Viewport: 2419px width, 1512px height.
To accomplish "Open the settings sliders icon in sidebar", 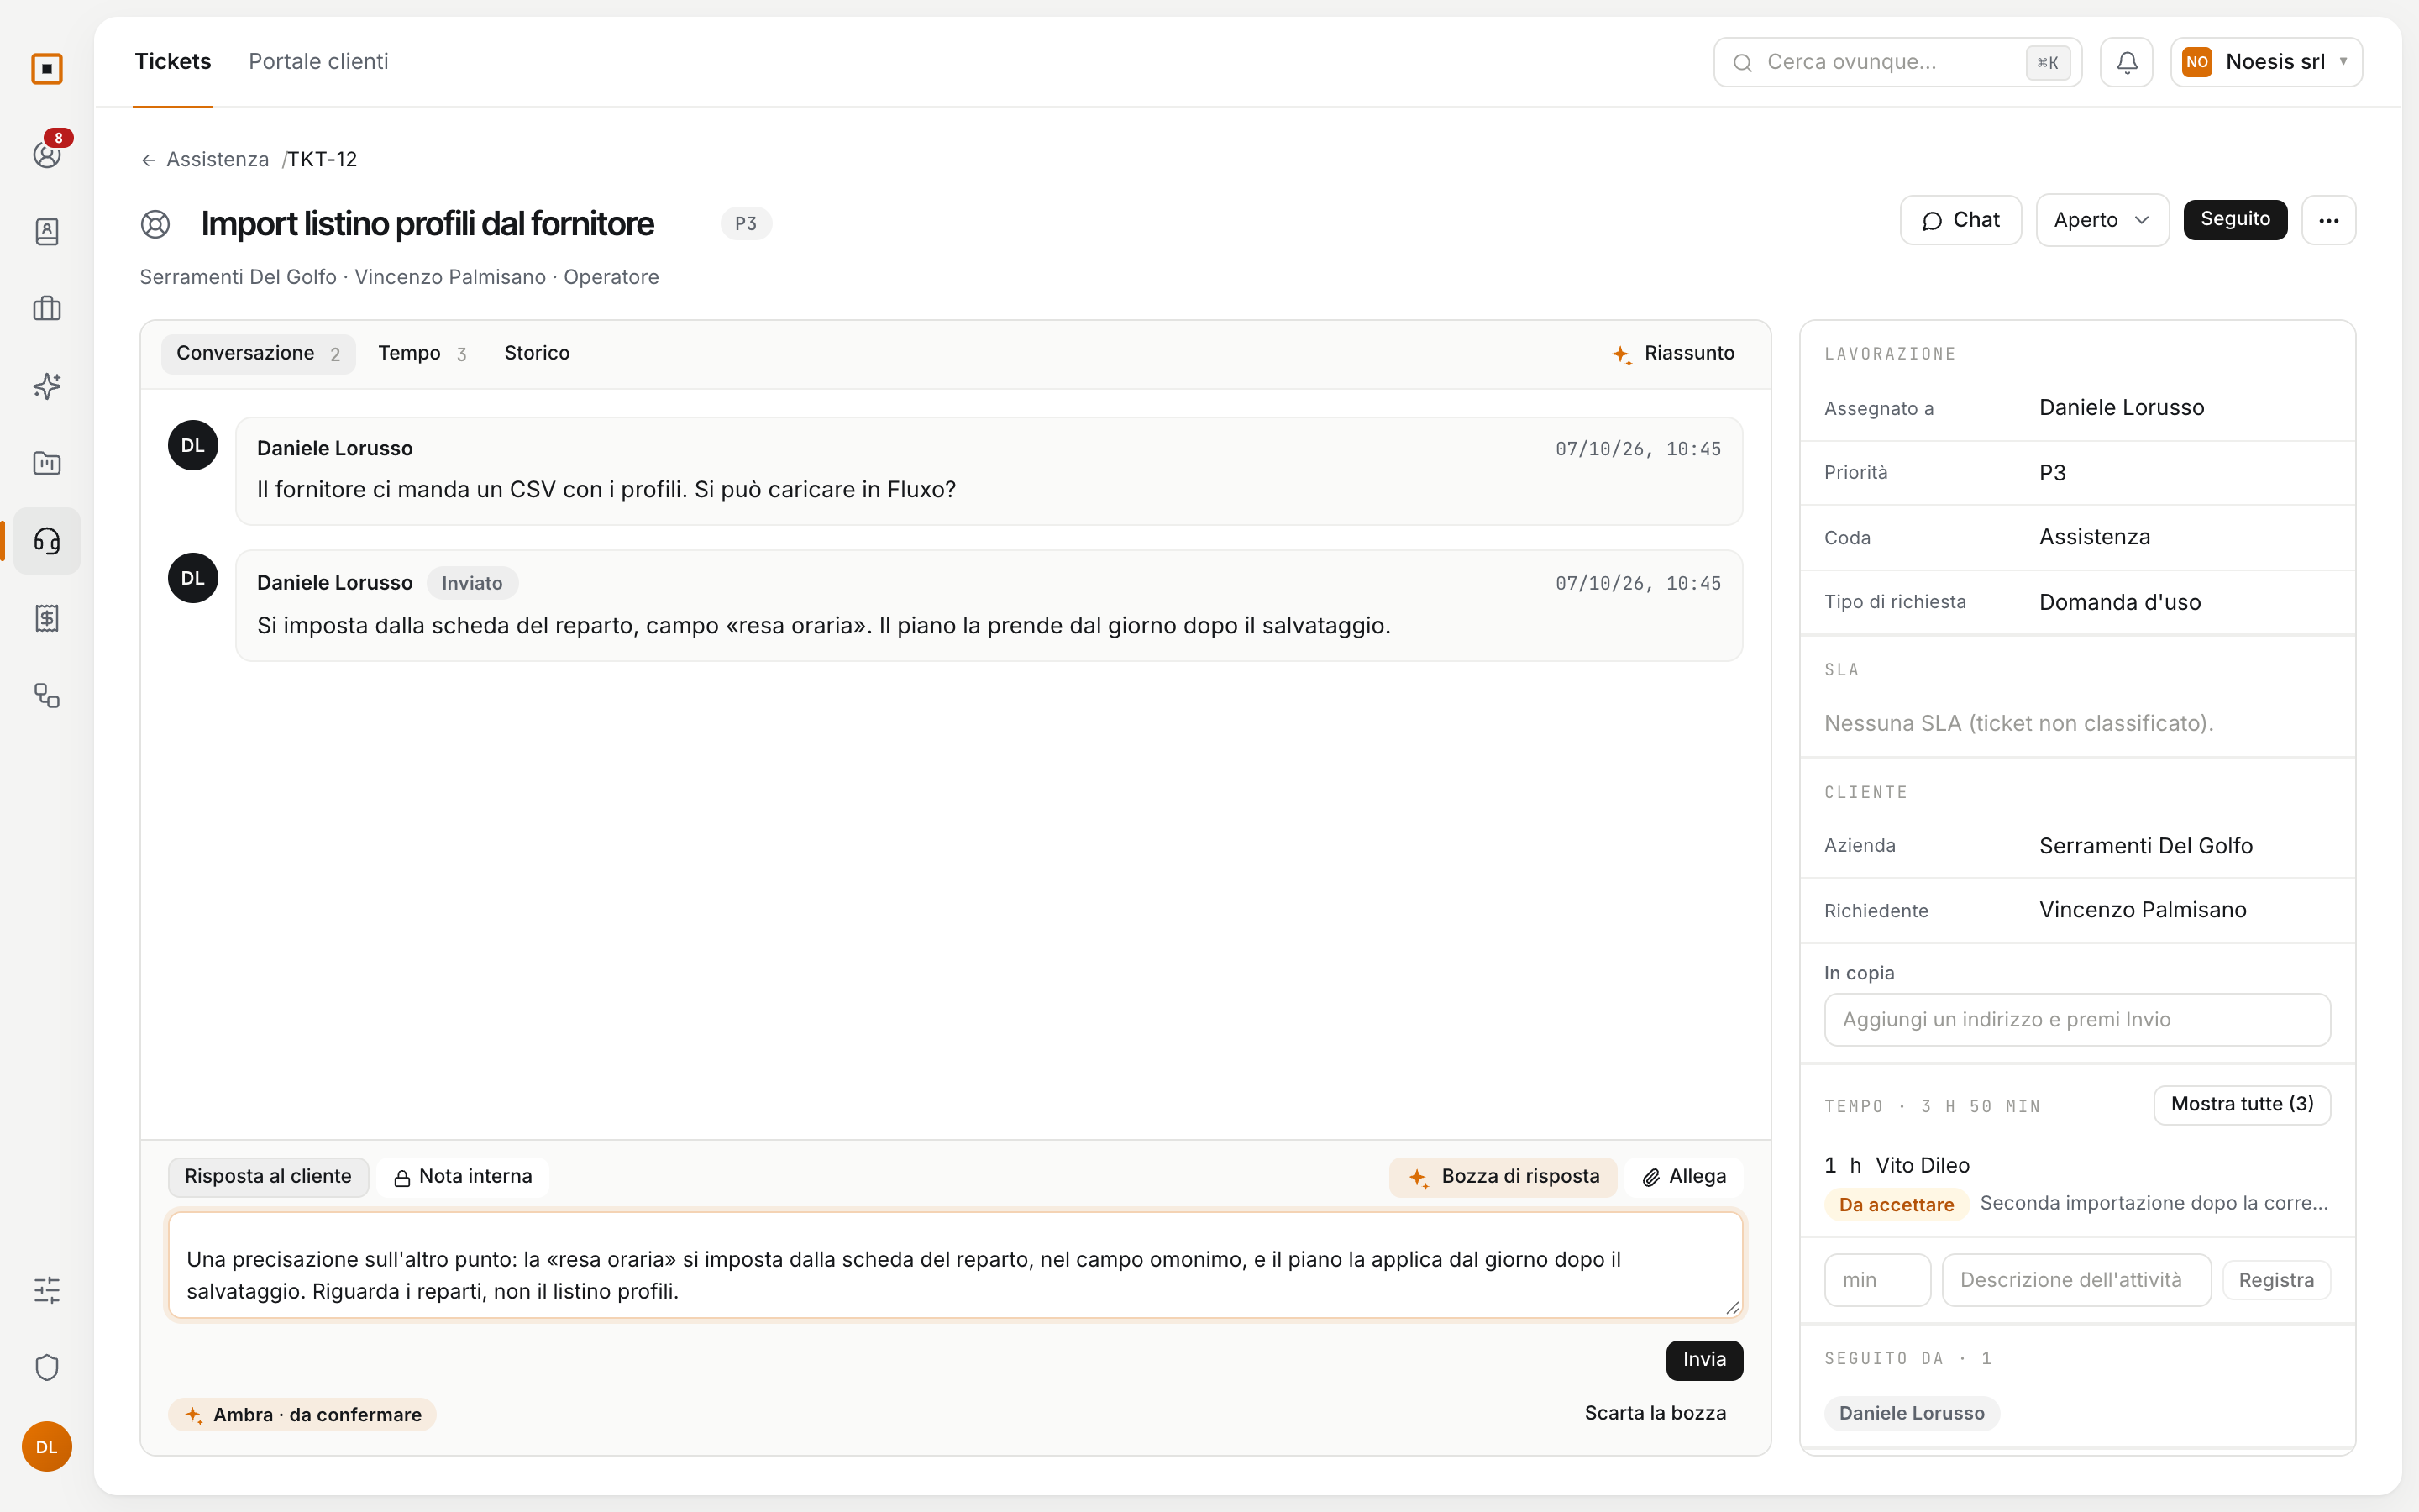I will click(x=47, y=1290).
